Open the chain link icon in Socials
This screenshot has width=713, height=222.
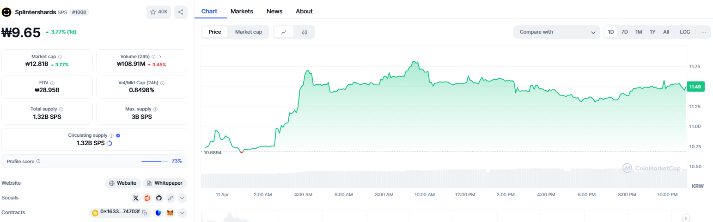(171, 198)
